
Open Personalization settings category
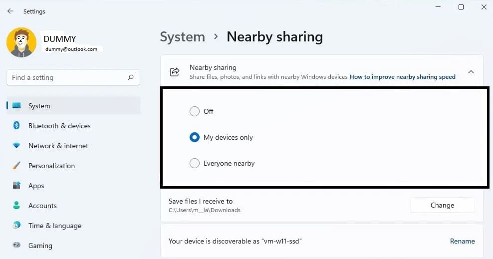(51, 166)
